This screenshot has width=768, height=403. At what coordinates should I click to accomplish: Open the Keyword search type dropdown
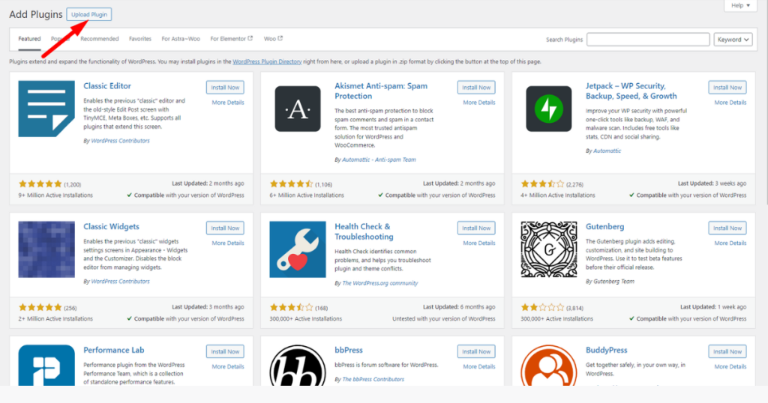point(733,40)
